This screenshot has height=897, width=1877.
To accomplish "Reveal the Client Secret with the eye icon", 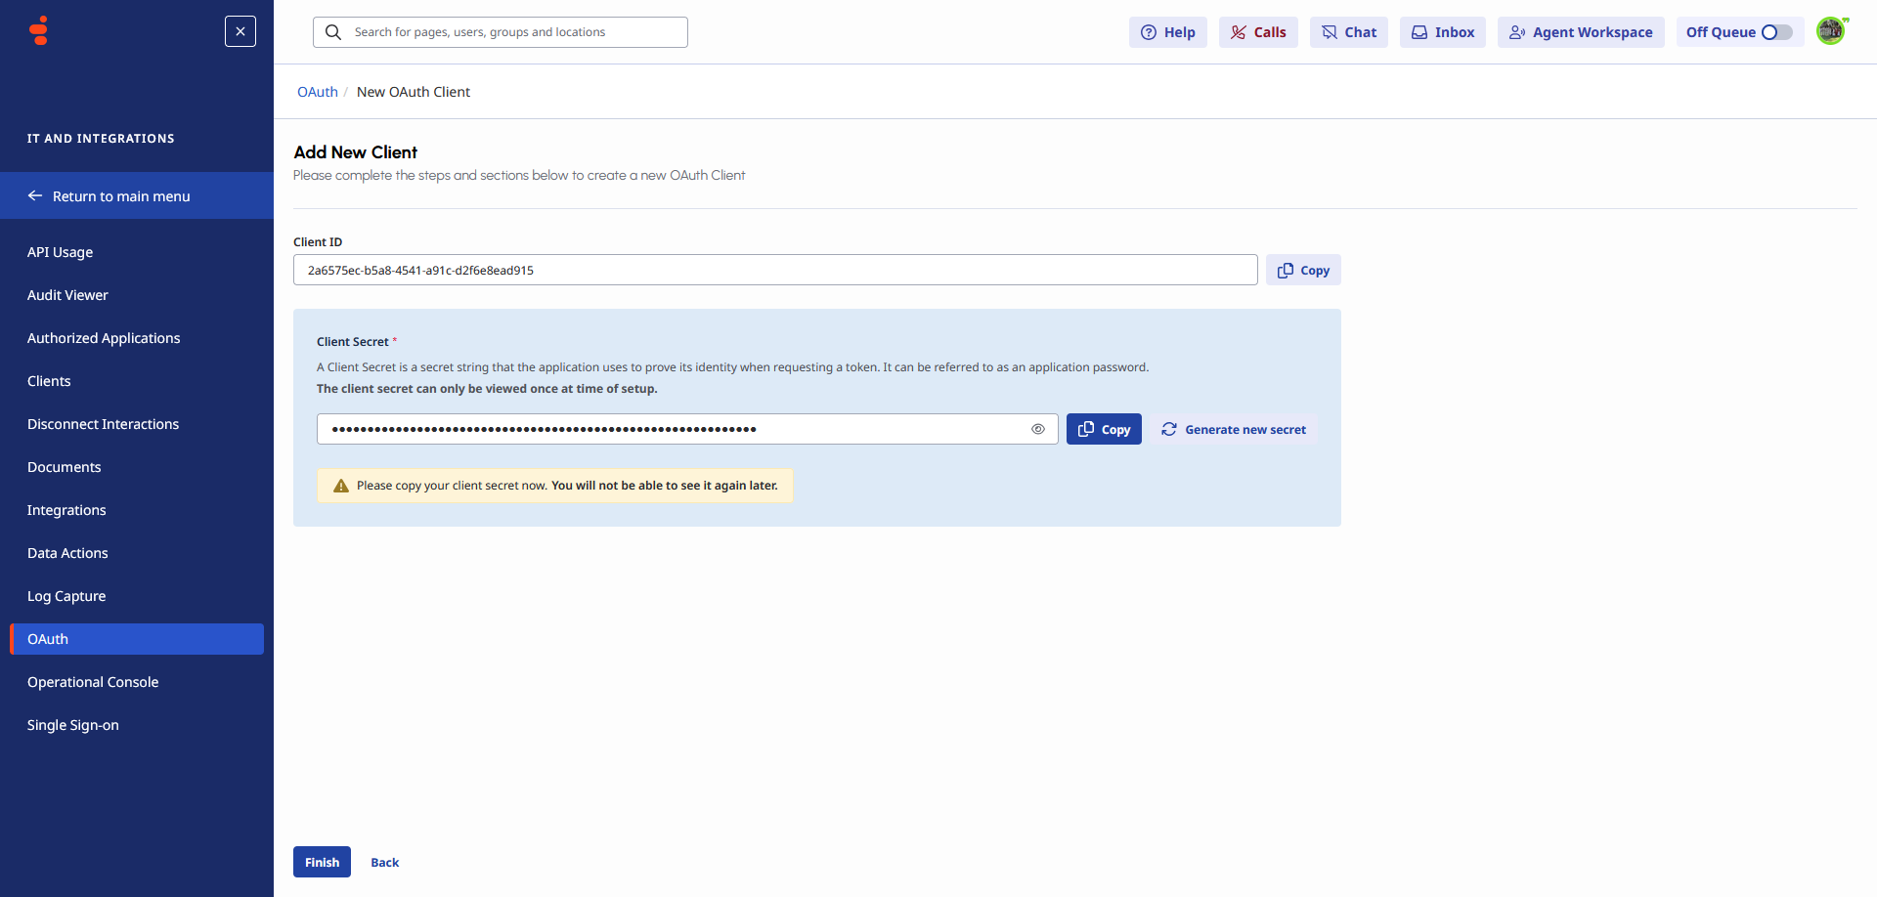I will coord(1038,429).
